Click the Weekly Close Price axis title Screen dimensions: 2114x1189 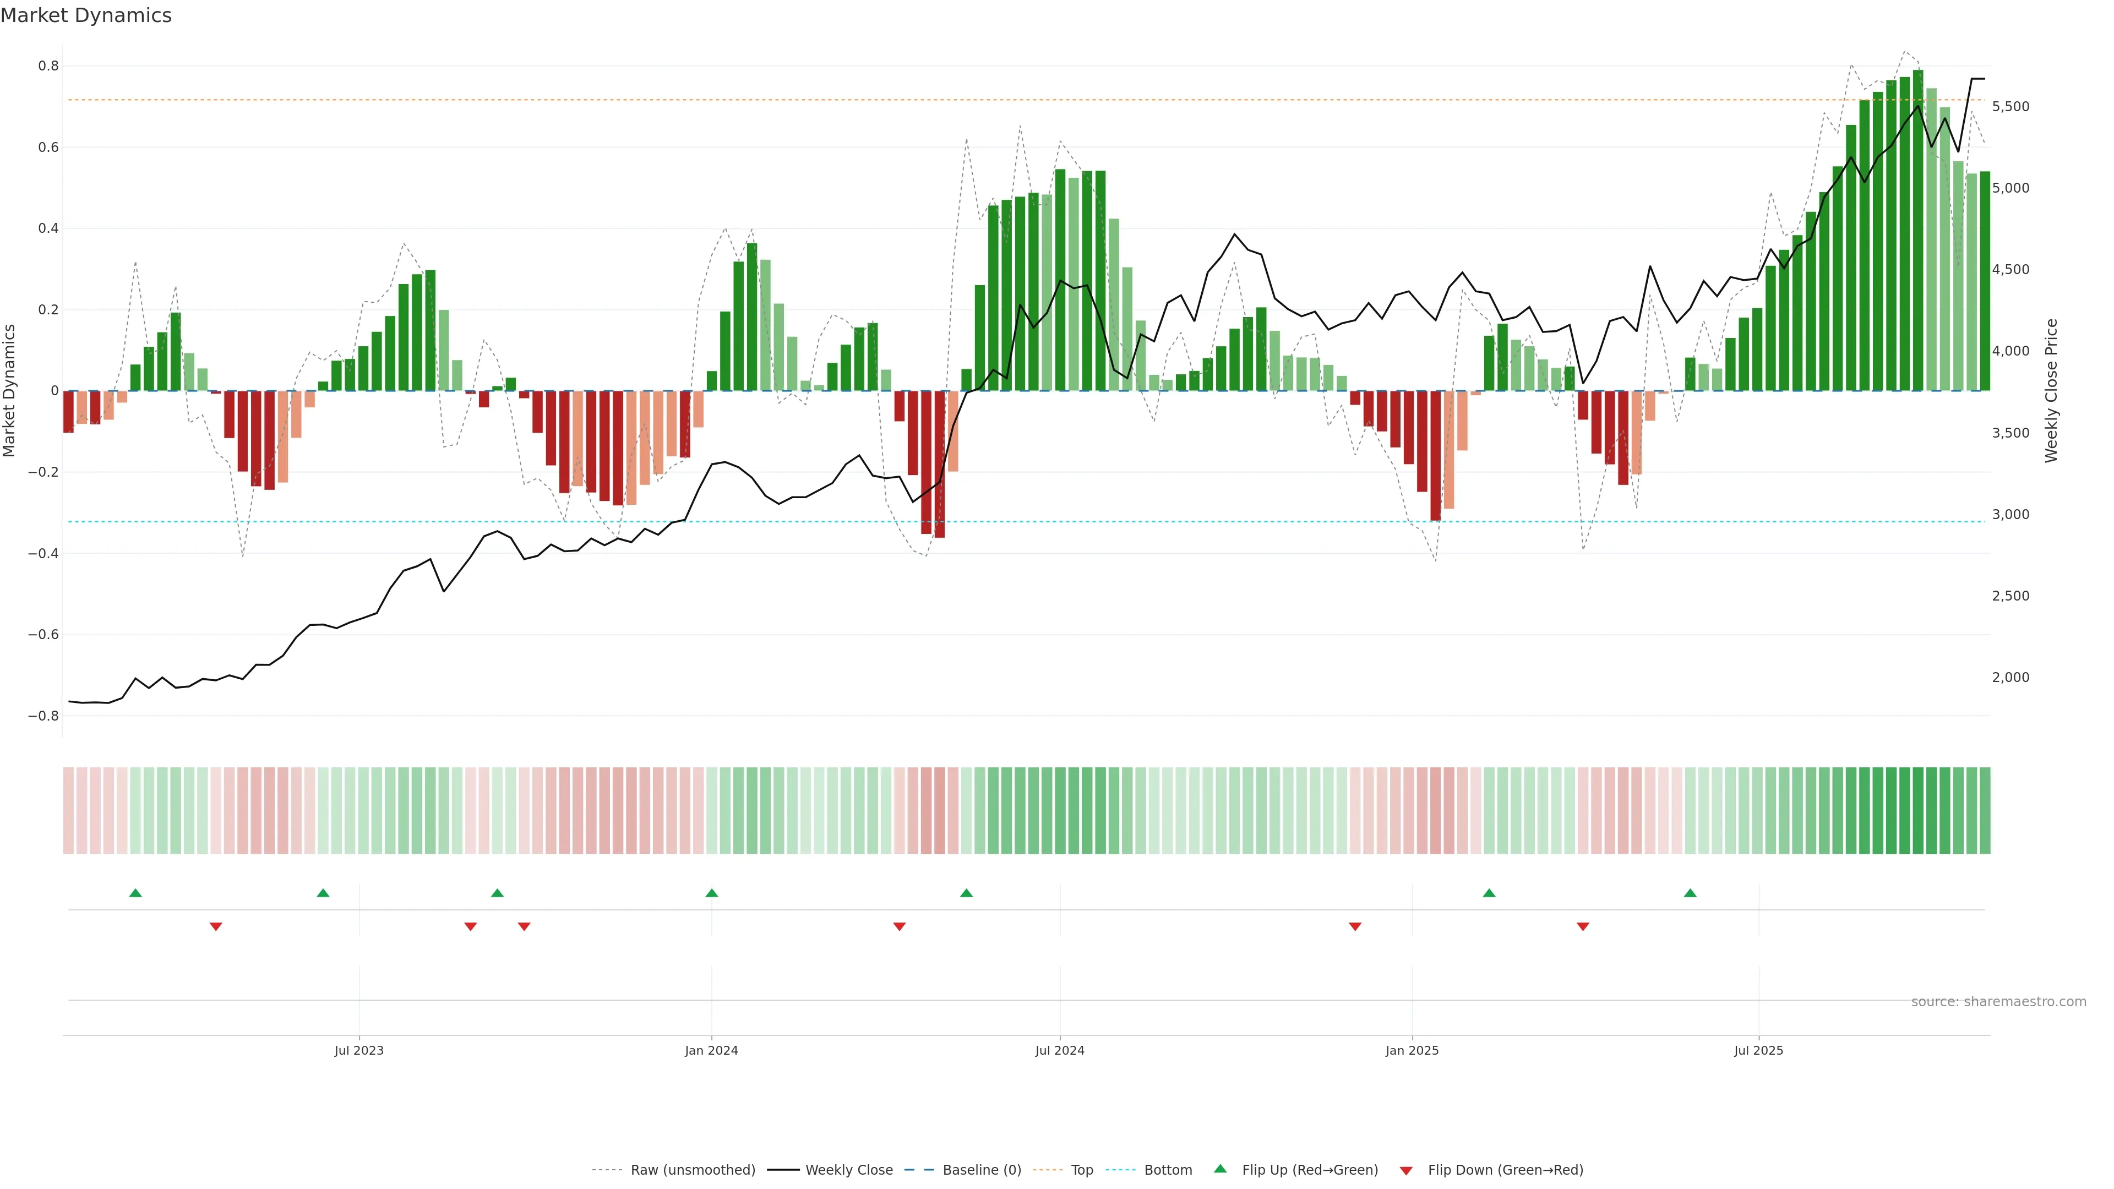2052,391
